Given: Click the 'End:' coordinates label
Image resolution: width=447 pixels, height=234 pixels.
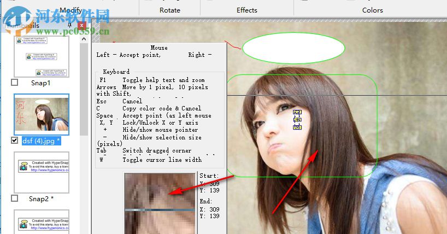Looking at the screenshot, I should [x=206, y=201].
